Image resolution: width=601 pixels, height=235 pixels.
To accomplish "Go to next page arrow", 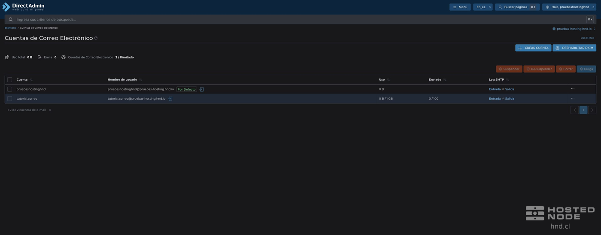I will click(592, 110).
